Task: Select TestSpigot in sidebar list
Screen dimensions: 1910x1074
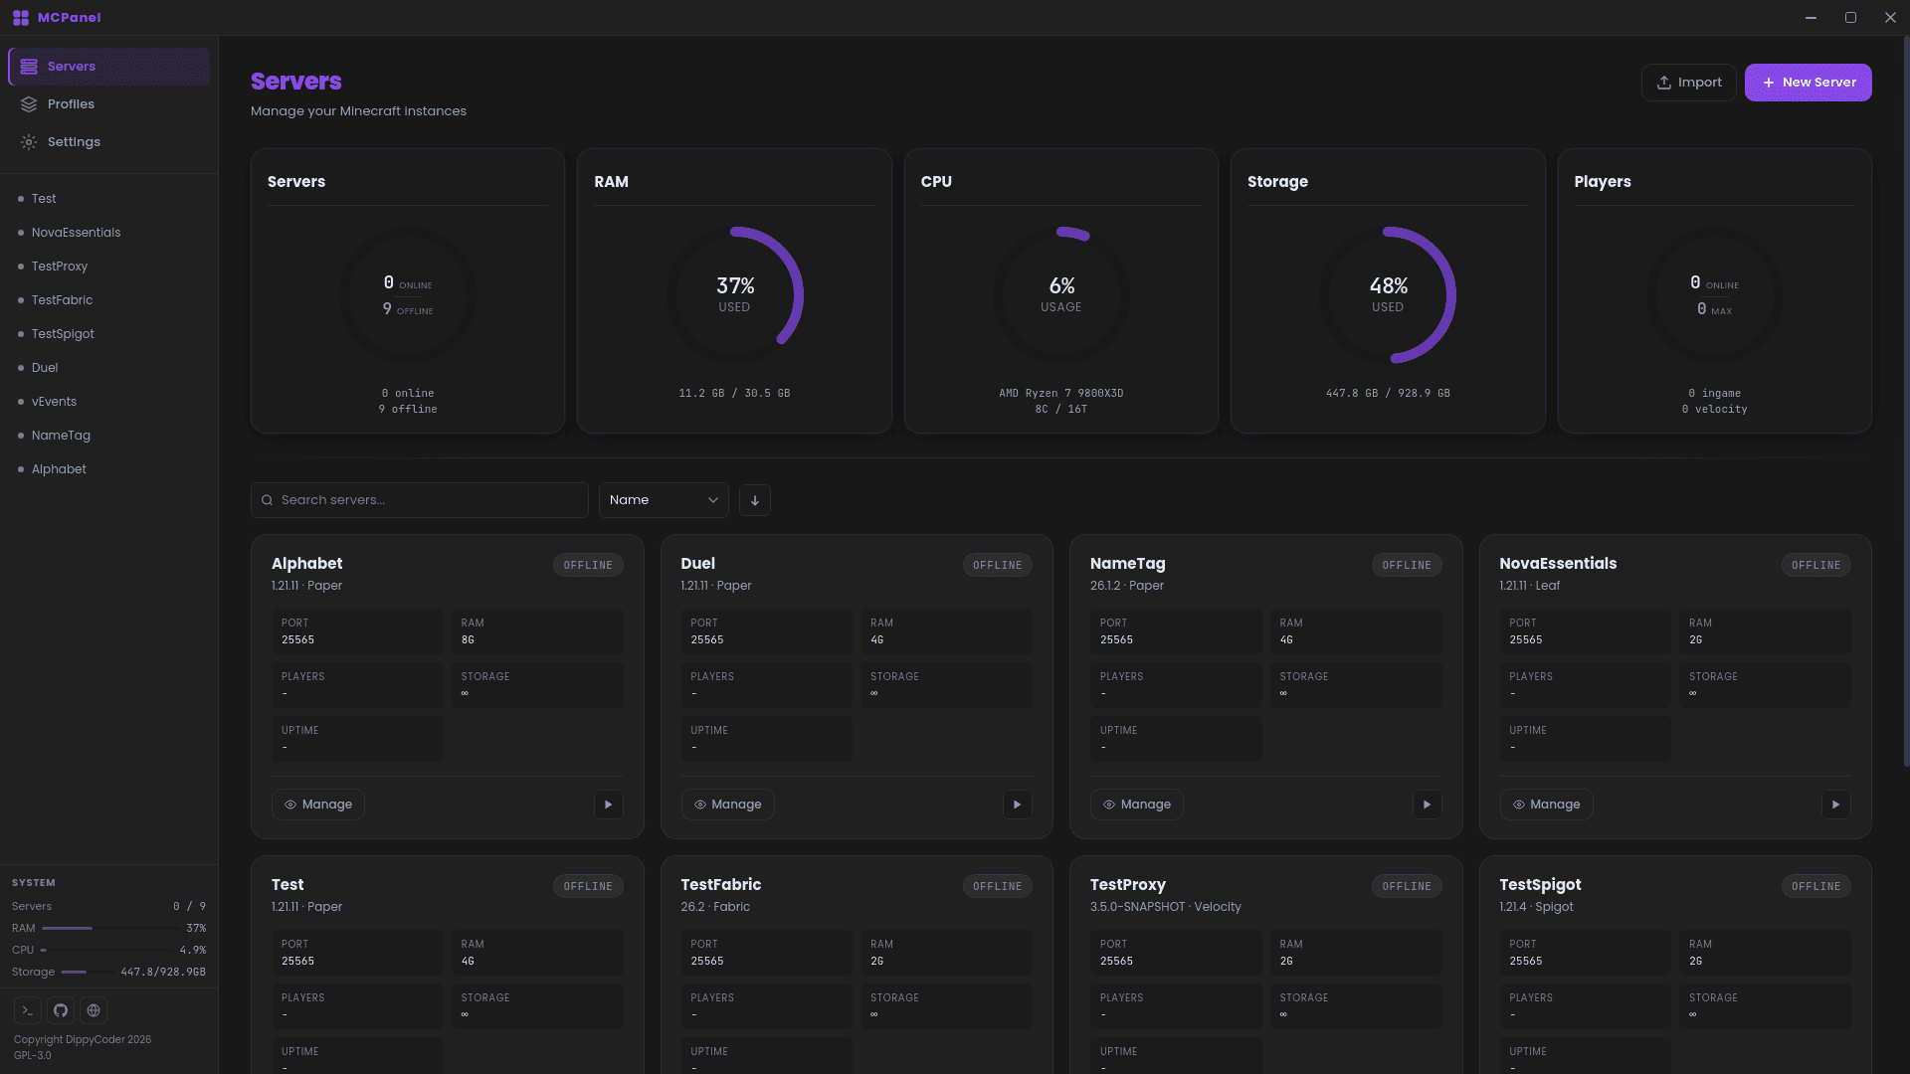Action: (108, 334)
